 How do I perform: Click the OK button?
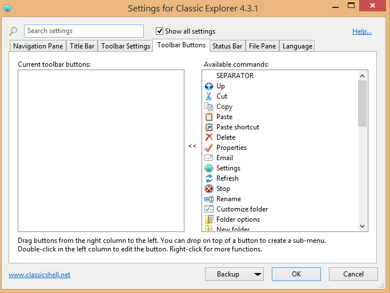pyautogui.click(x=296, y=274)
